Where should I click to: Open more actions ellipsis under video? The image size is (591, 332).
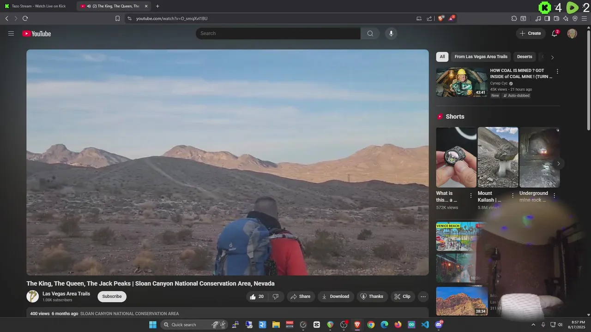click(423, 296)
